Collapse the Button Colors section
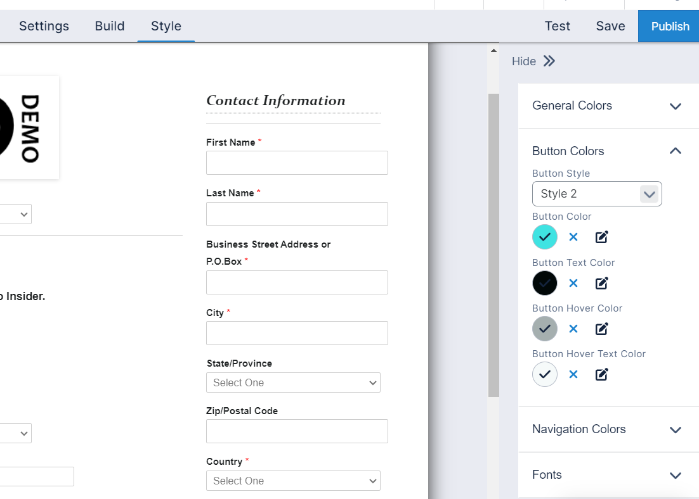This screenshot has width=699, height=499. tap(675, 151)
